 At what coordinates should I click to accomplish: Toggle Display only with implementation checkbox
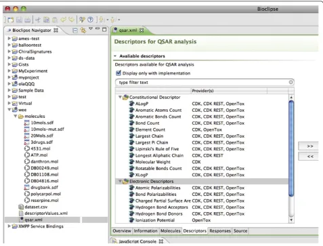(x=119, y=73)
